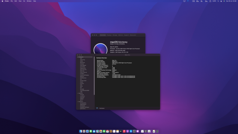Open the Messages app in Dock
This screenshot has width=238, height=134.
tap(91, 131)
